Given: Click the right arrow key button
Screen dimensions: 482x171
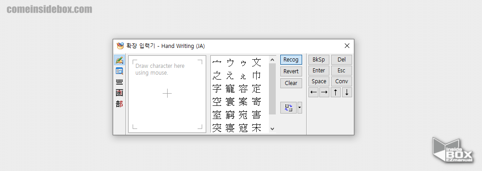Looking at the screenshot, I should [324, 92].
